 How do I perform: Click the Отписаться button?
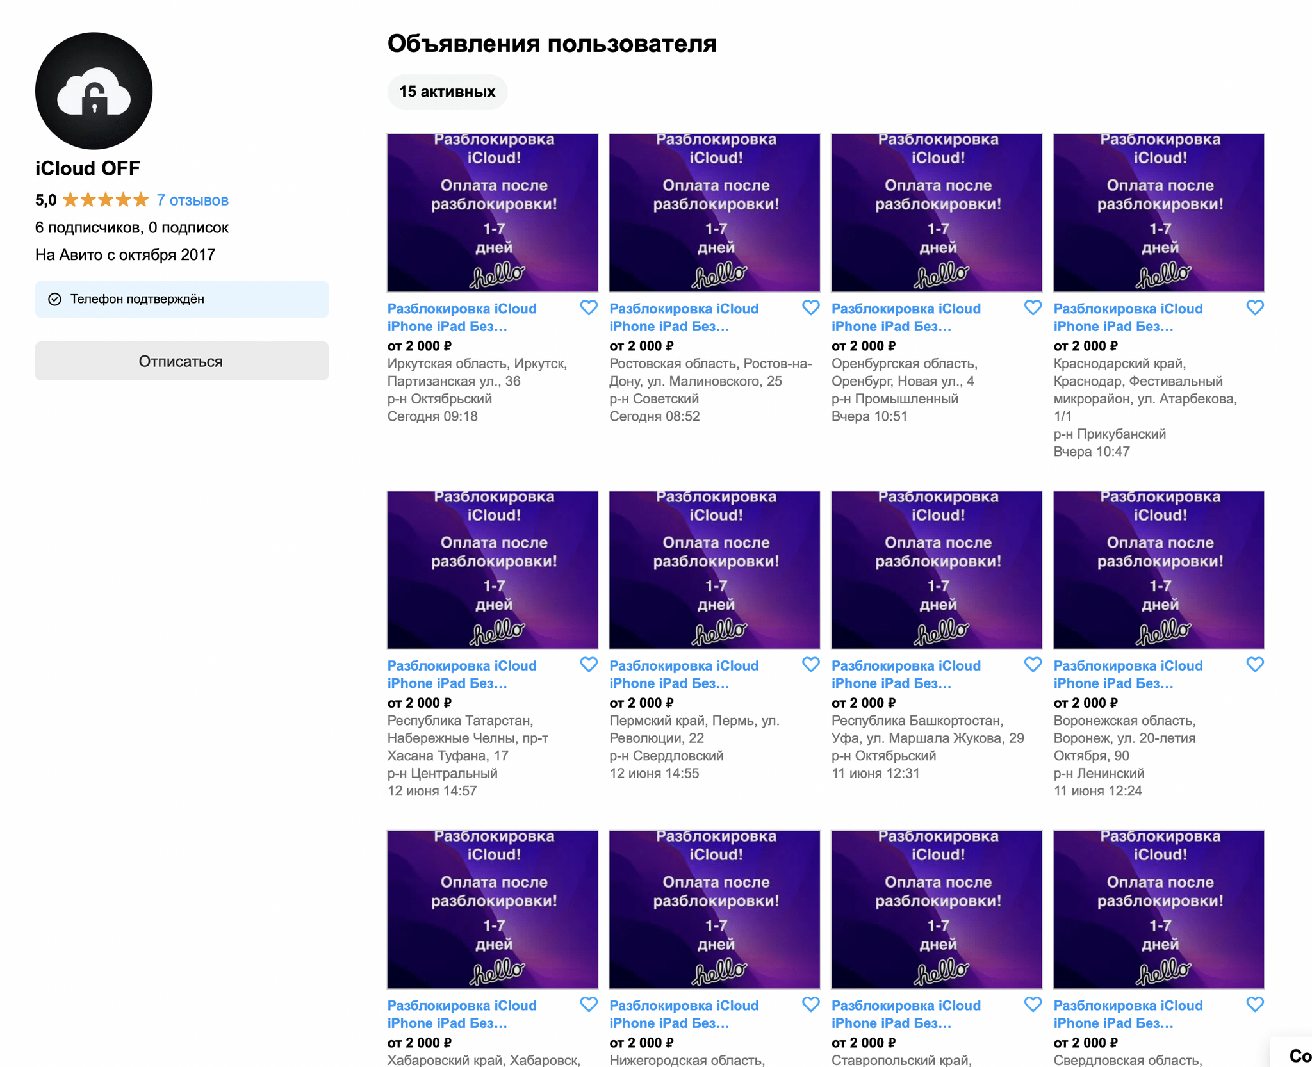(x=182, y=361)
